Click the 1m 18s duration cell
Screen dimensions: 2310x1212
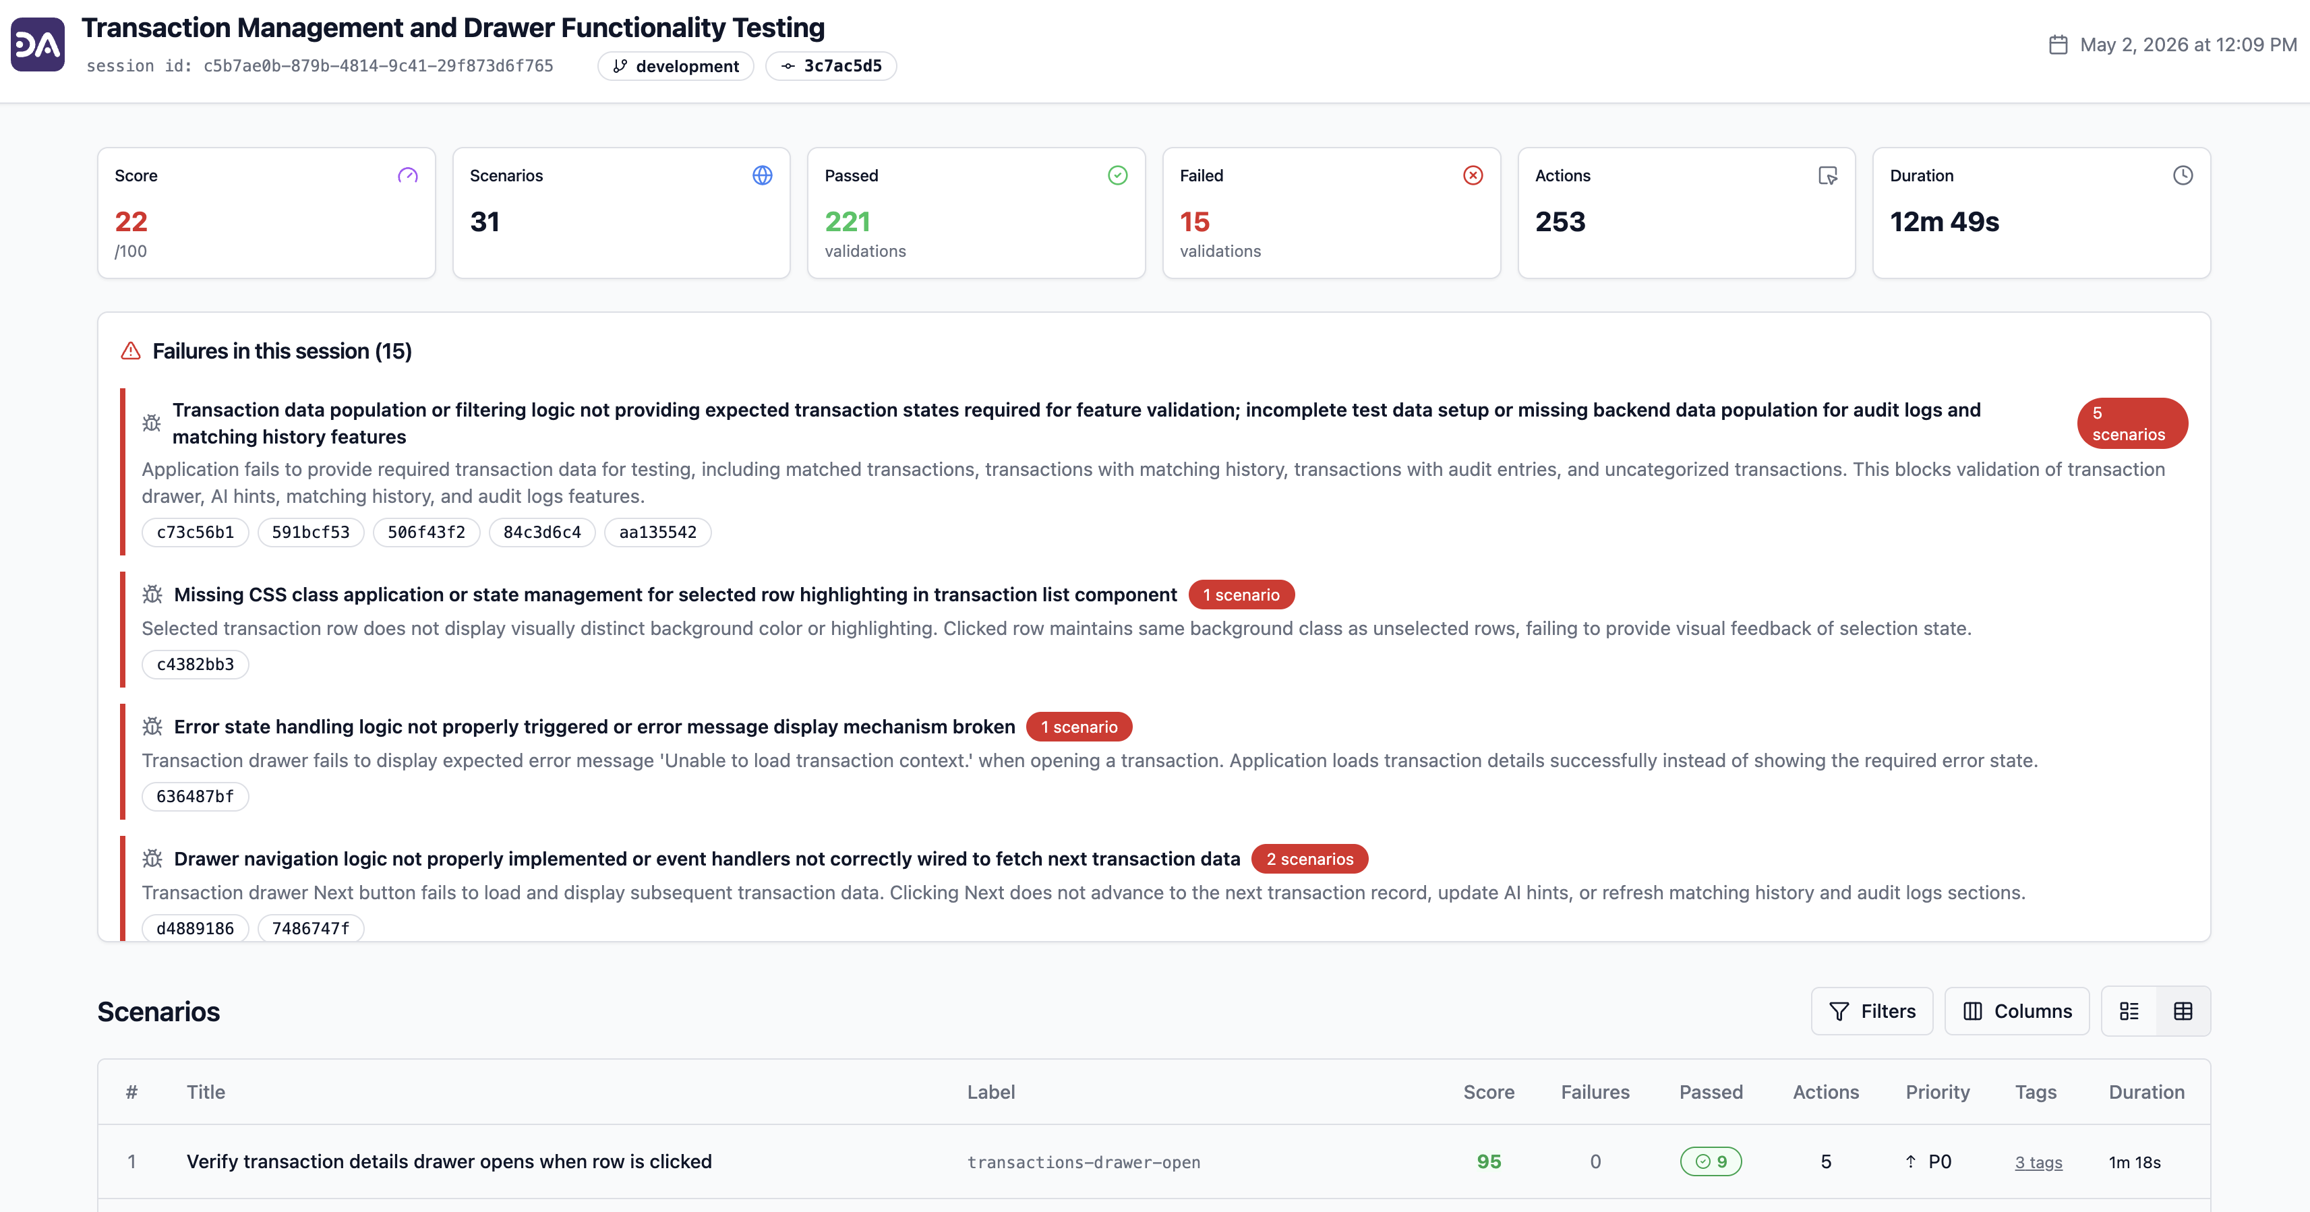click(2134, 1163)
